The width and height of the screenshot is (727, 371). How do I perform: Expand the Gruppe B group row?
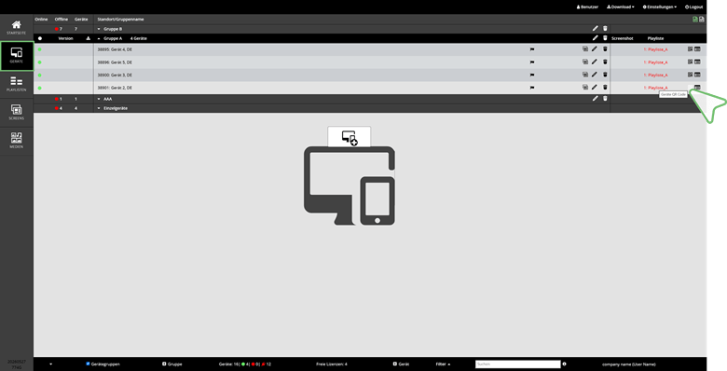pyautogui.click(x=99, y=29)
